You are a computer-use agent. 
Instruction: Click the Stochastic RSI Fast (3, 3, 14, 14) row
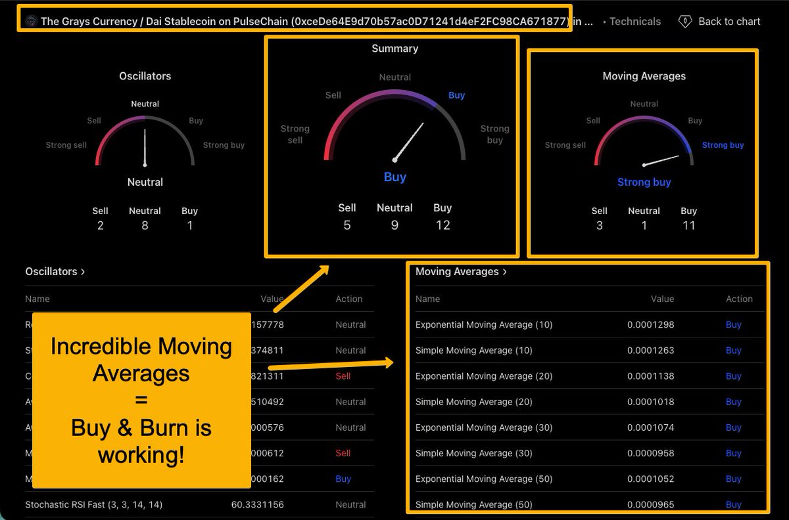[x=199, y=504]
